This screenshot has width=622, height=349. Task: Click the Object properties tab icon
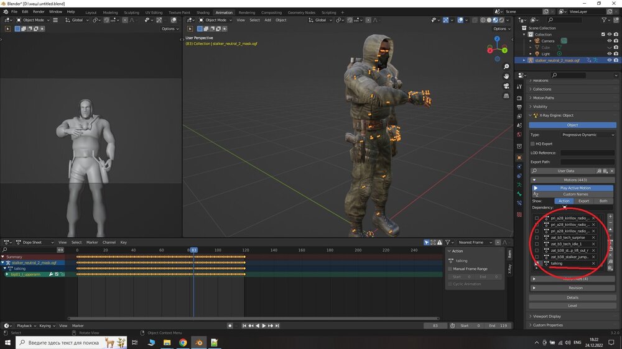tap(519, 158)
